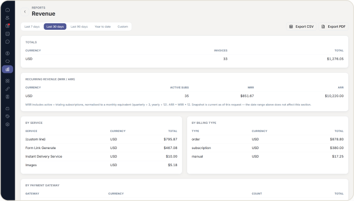Click the kanban board sidebar icon
The width and height of the screenshot is (354, 201).
pos(8,34)
